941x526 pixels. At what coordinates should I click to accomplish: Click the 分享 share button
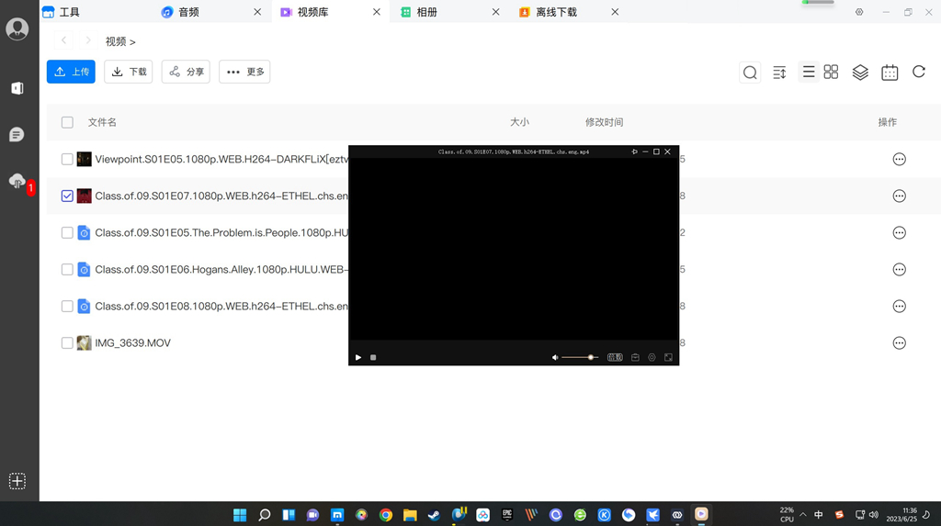coord(186,72)
